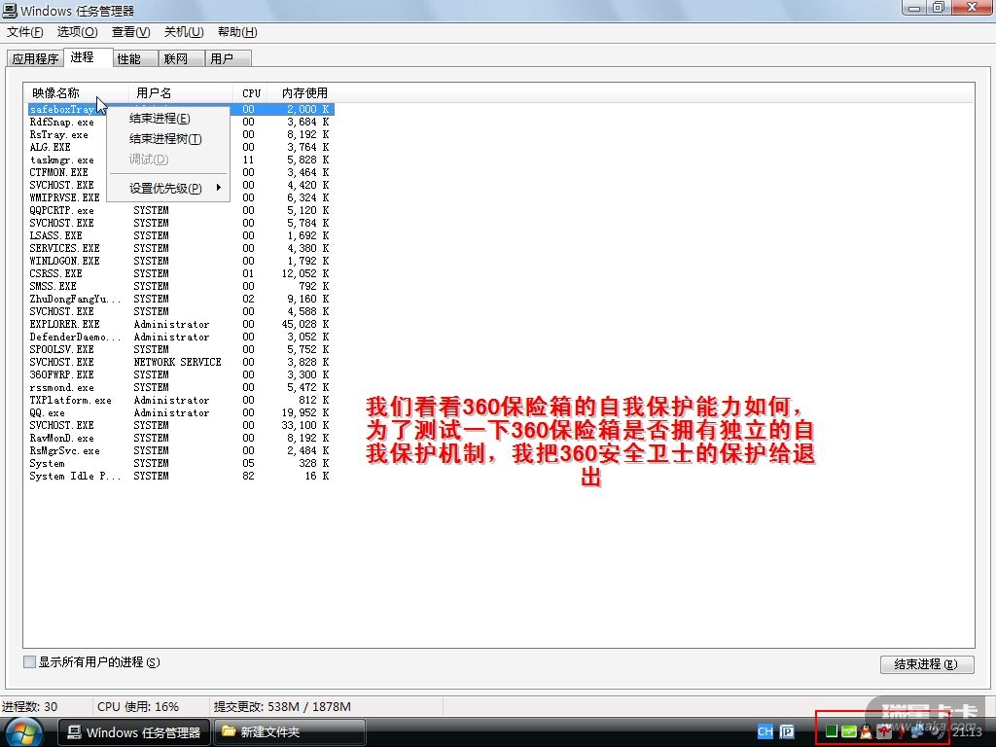The height and width of the screenshot is (747, 996).
Task: Select the SVCHOST.EXE row owned by NETWORK SERVICE
Action: coord(180,362)
